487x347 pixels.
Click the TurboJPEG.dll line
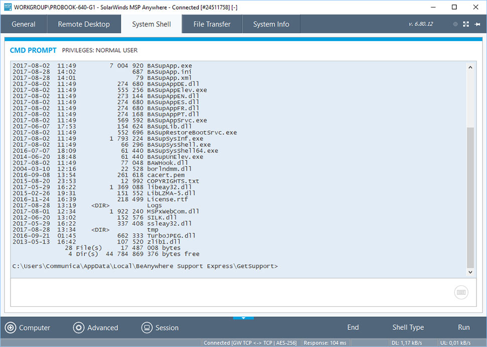point(104,236)
